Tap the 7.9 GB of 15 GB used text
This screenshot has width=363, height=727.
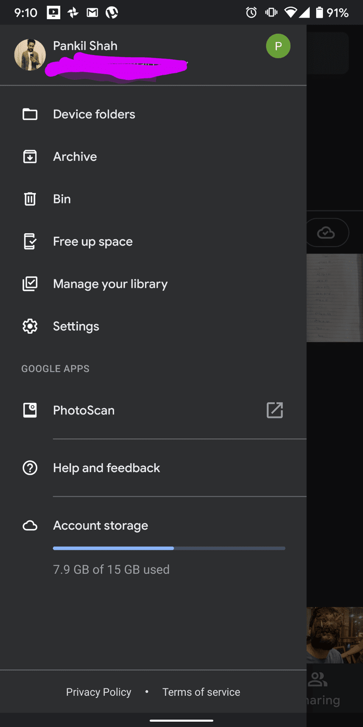click(111, 570)
